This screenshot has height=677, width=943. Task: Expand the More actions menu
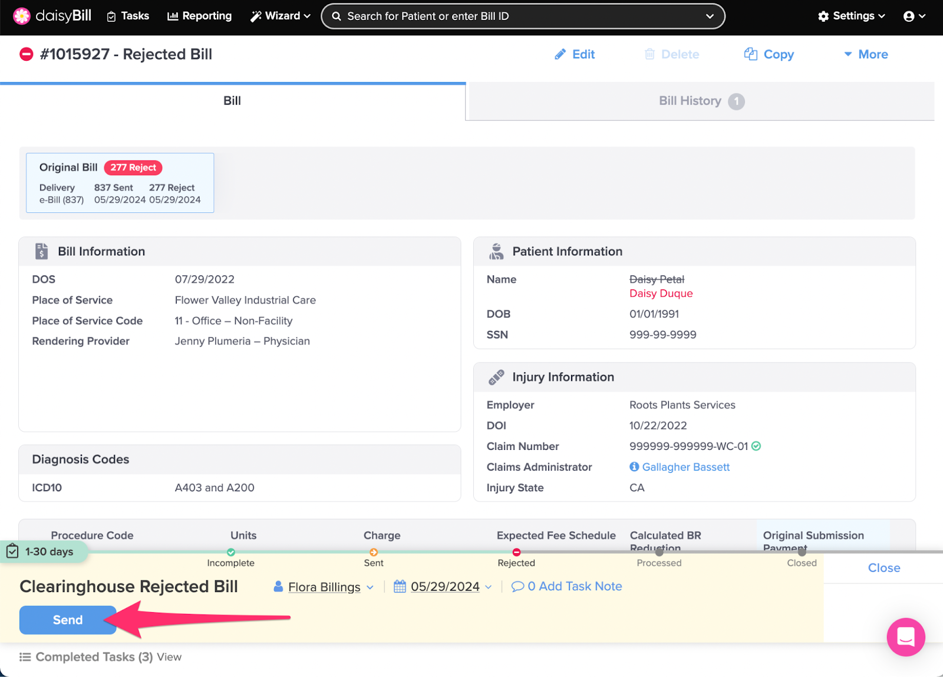click(x=866, y=54)
